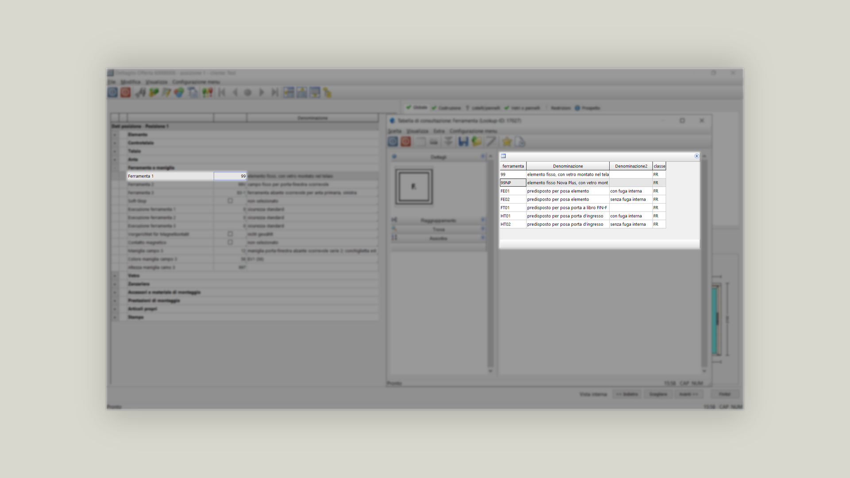Screen dimensions: 850x478
Task: Click the yellow star favorites icon in the lookup toolbar
Action: [x=507, y=142]
